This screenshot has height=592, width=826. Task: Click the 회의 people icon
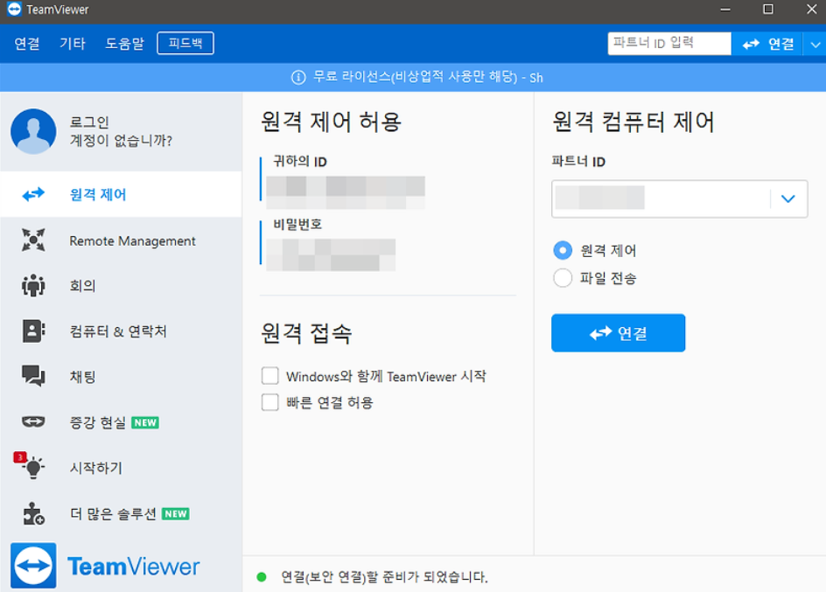(33, 285)
